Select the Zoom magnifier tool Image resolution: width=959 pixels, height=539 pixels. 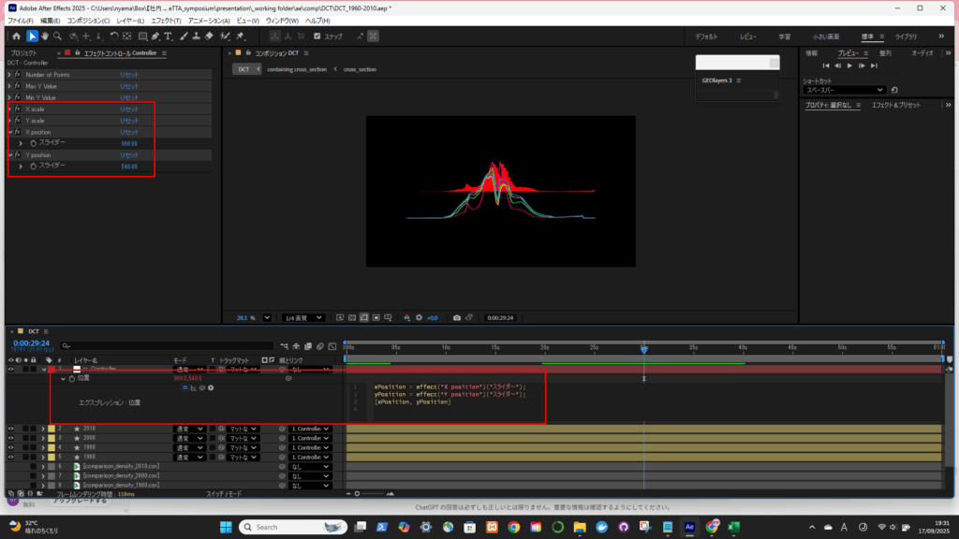pos(58,36)
